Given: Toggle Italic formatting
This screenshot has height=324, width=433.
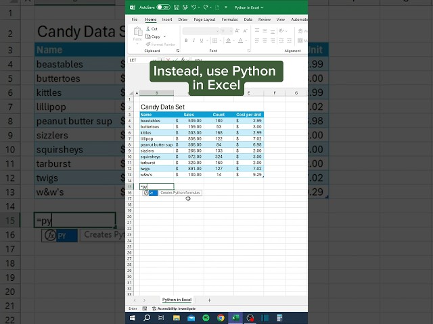Looking at the screenshot, I should (194, 40).
